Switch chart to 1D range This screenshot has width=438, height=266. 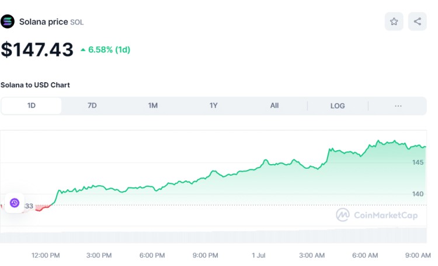click(32, 105)
